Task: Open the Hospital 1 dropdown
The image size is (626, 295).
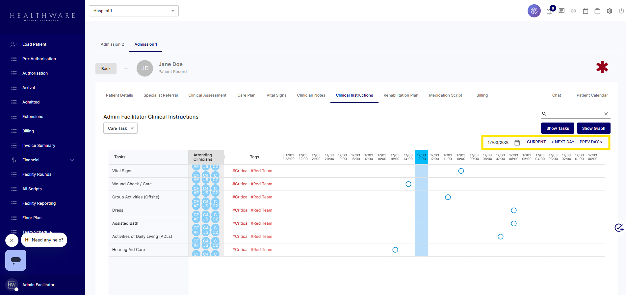Action: [x=134, y=11]
